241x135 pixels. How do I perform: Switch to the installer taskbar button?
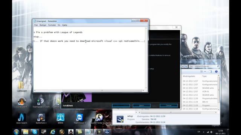coord(107,132)
